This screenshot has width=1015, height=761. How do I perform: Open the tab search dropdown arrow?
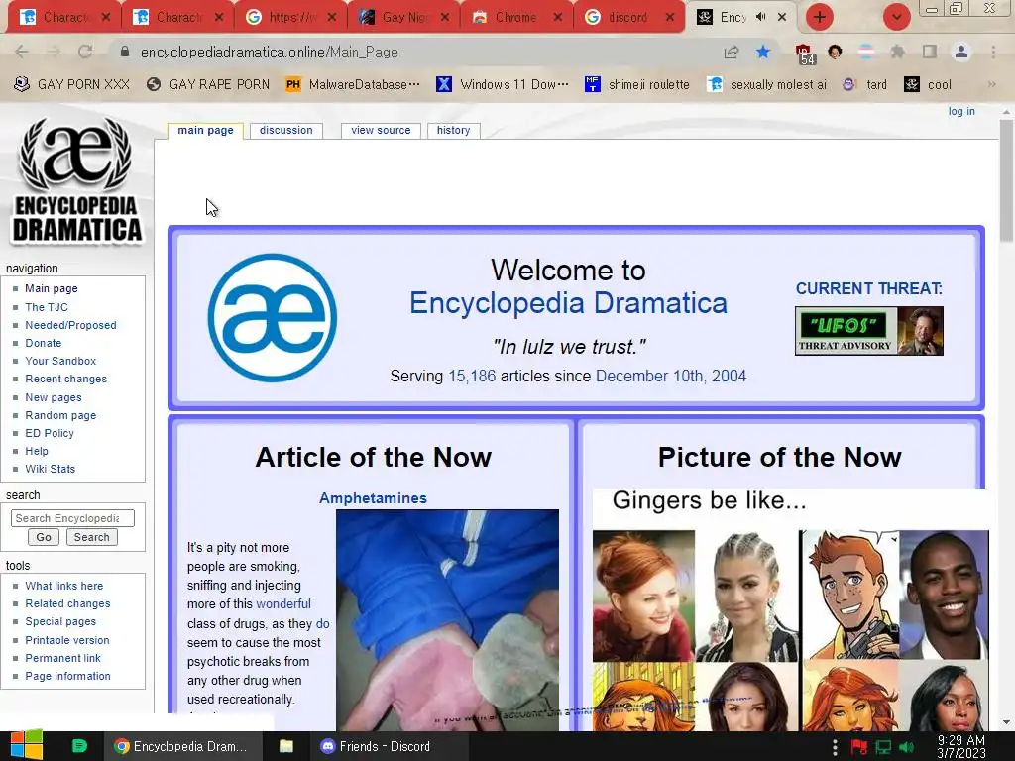(896, 17)
